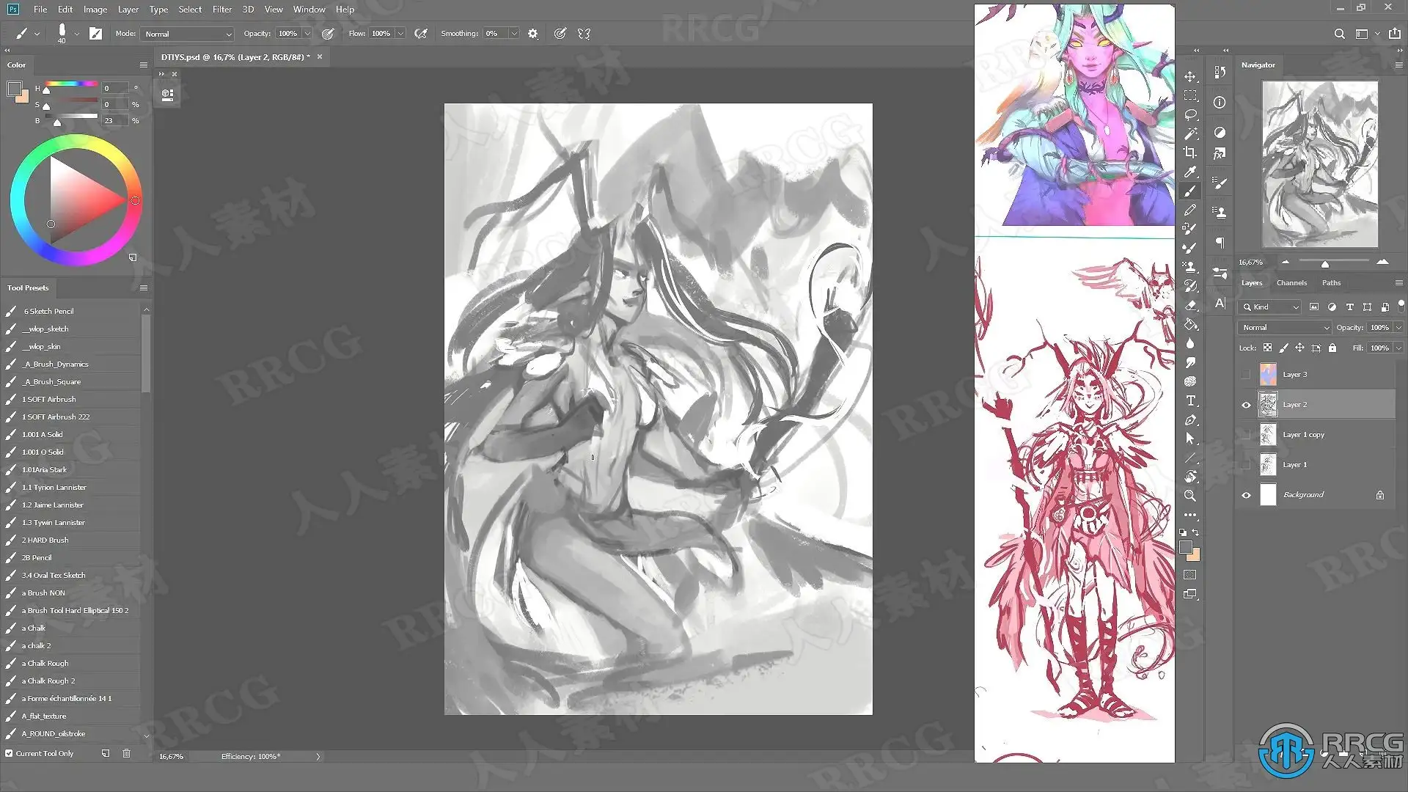
Task: Open layer blend mode Normal dropdown
Action: [x=1285, y=328]
